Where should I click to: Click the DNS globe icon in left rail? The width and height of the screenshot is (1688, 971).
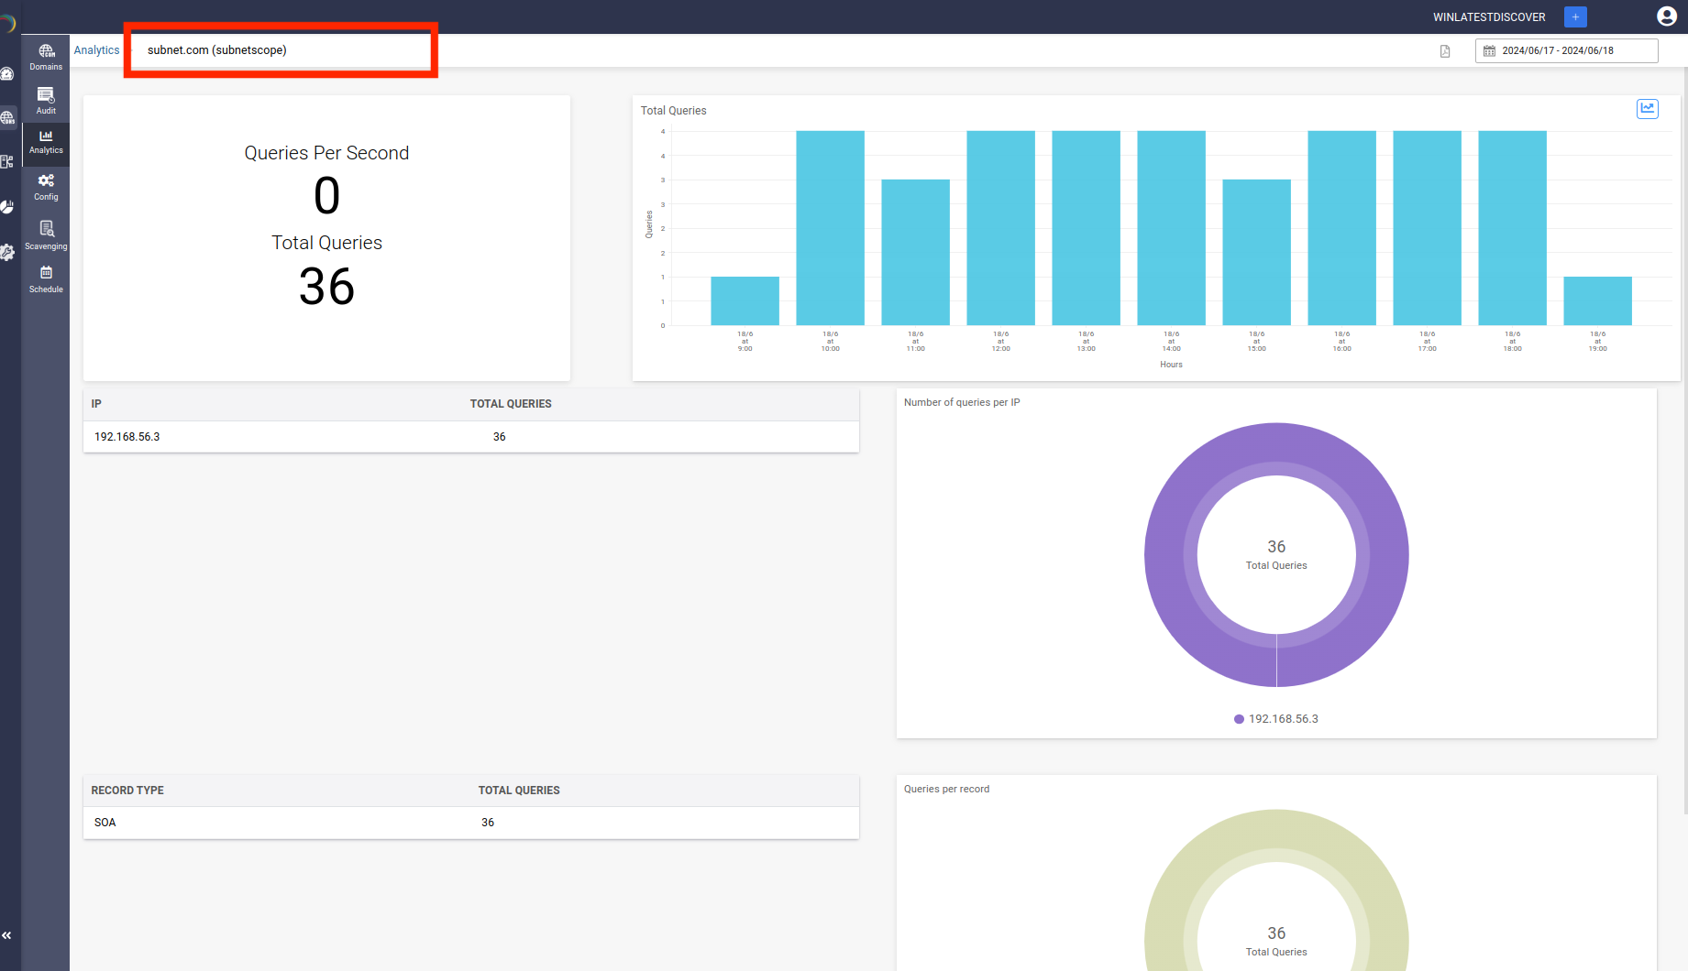[7, 117]
